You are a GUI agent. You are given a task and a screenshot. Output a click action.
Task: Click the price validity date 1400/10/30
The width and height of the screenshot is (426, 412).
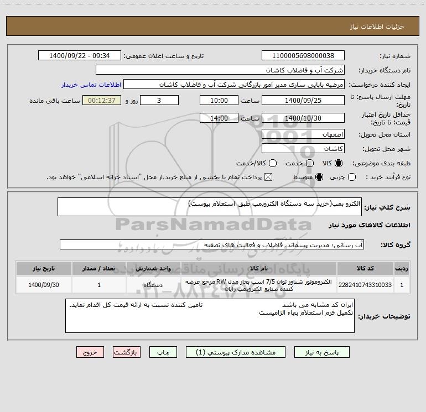pos(303,118)
